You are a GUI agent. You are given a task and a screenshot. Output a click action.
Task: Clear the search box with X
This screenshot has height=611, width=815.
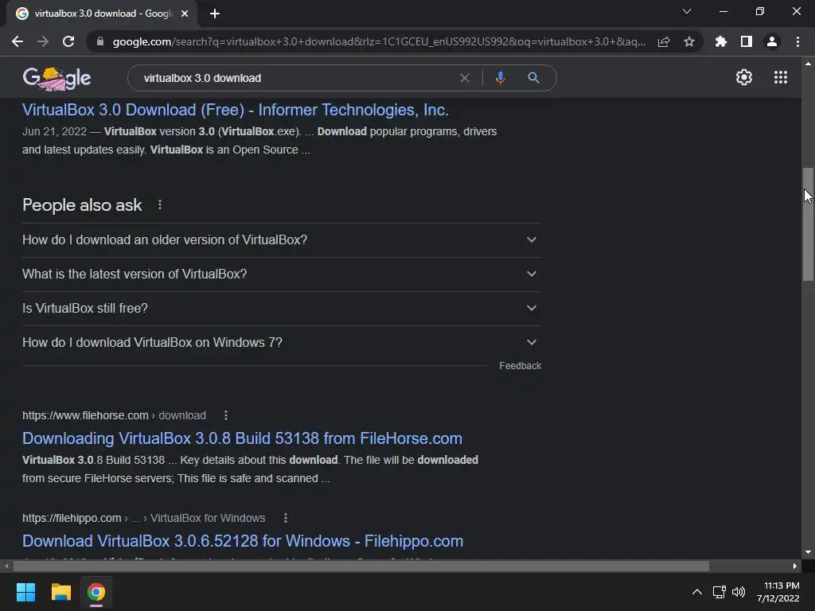pyautogui.click(x=465, y=78)
